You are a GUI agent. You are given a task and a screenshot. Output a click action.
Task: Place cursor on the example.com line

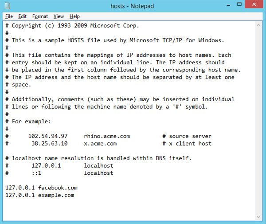point(40,195)
